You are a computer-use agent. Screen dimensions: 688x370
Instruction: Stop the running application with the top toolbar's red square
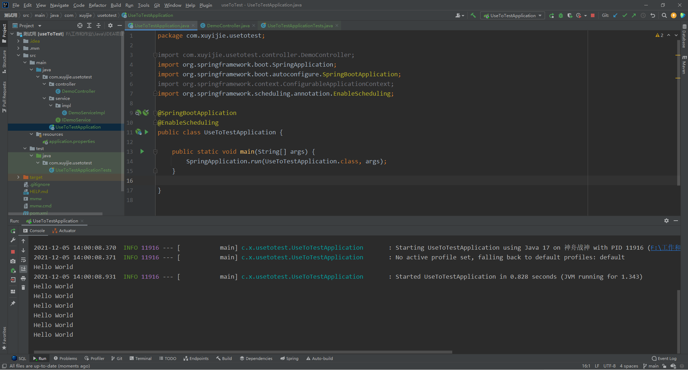tap(593, 15)
